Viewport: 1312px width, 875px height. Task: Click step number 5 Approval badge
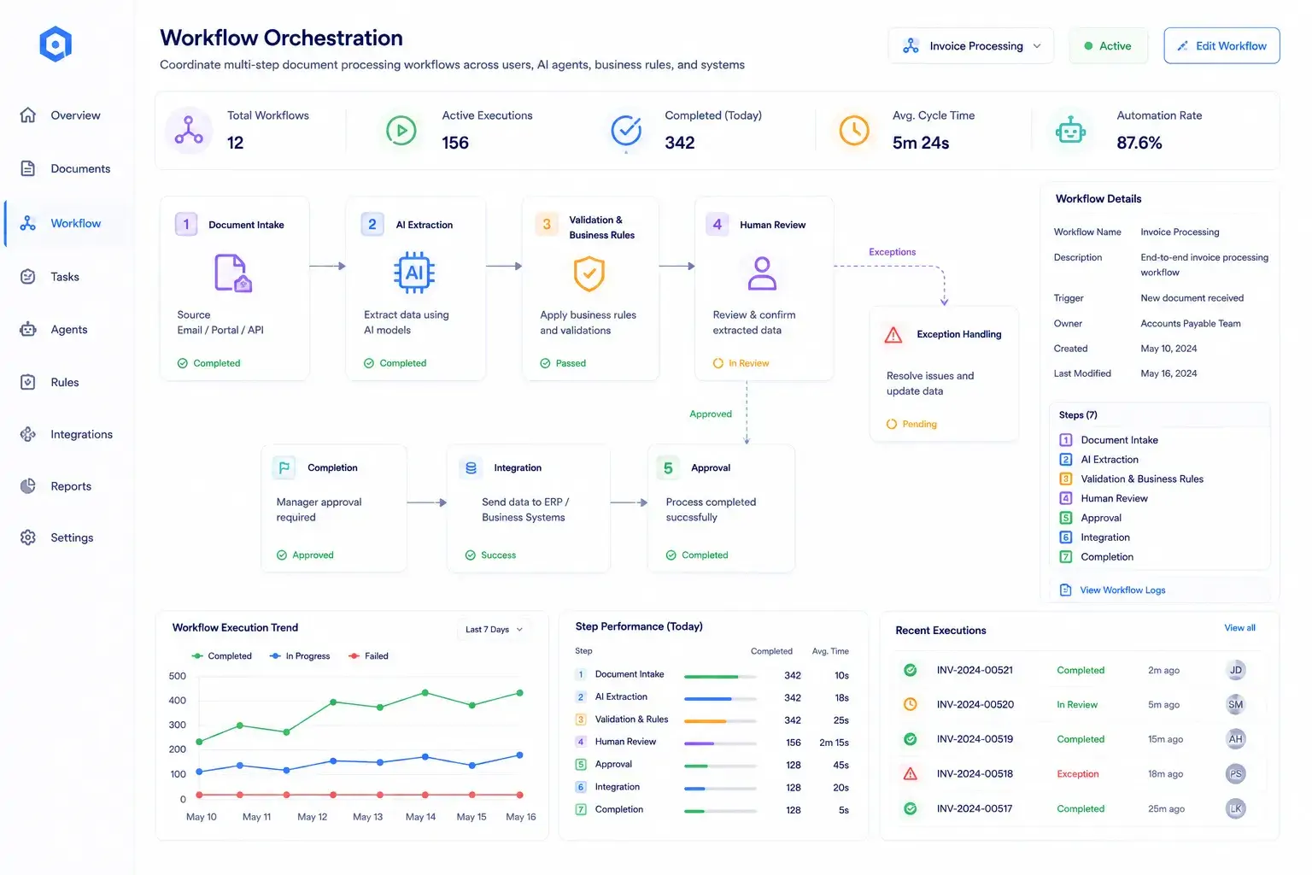tap(668, 468)
